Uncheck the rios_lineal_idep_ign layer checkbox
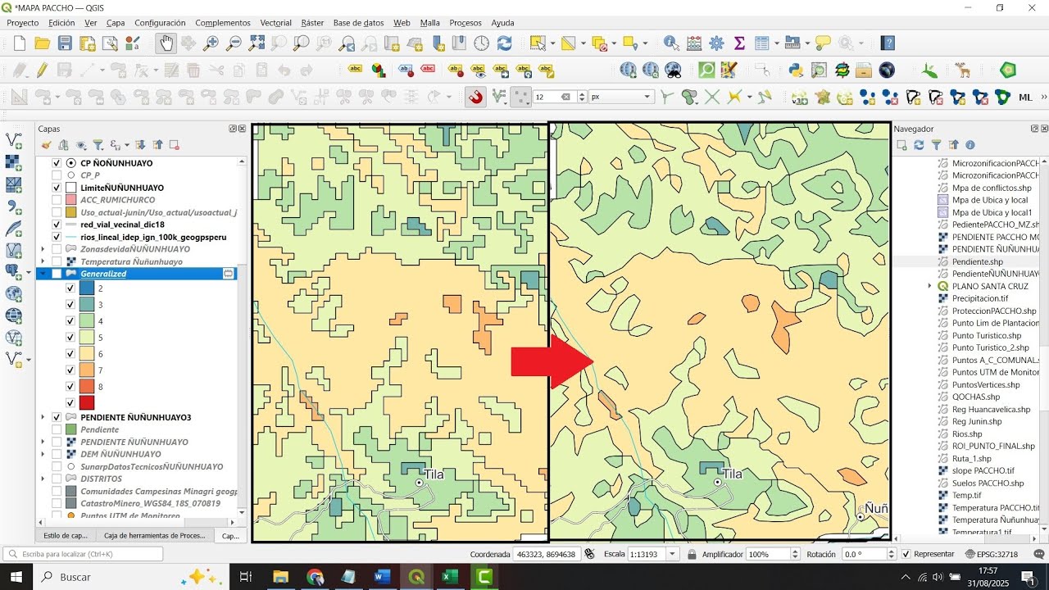This screenshot has width=1049, height=590. tap(57, 237)
